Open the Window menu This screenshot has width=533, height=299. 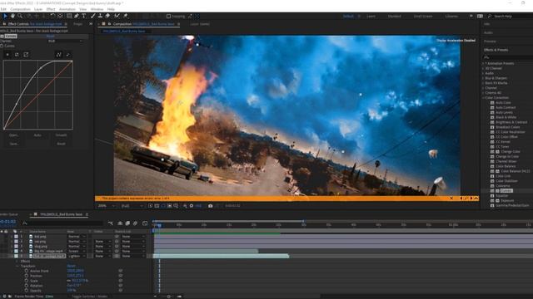[x=97, y=9]
